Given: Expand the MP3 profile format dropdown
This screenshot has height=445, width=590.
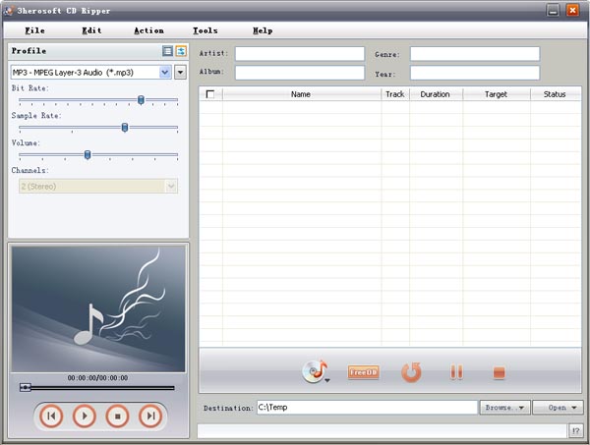Looking at the screenshot, I should (164, 72).
